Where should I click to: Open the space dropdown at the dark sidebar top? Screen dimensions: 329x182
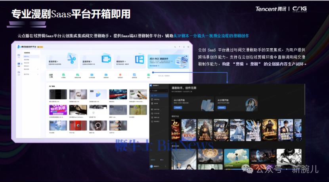tap(159, 91)
